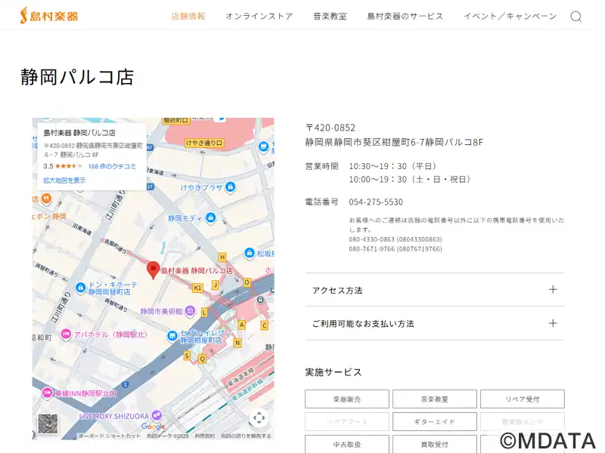Open the 168 件のクチコミ reviews link
605x453 pixels.
[112, 166]
